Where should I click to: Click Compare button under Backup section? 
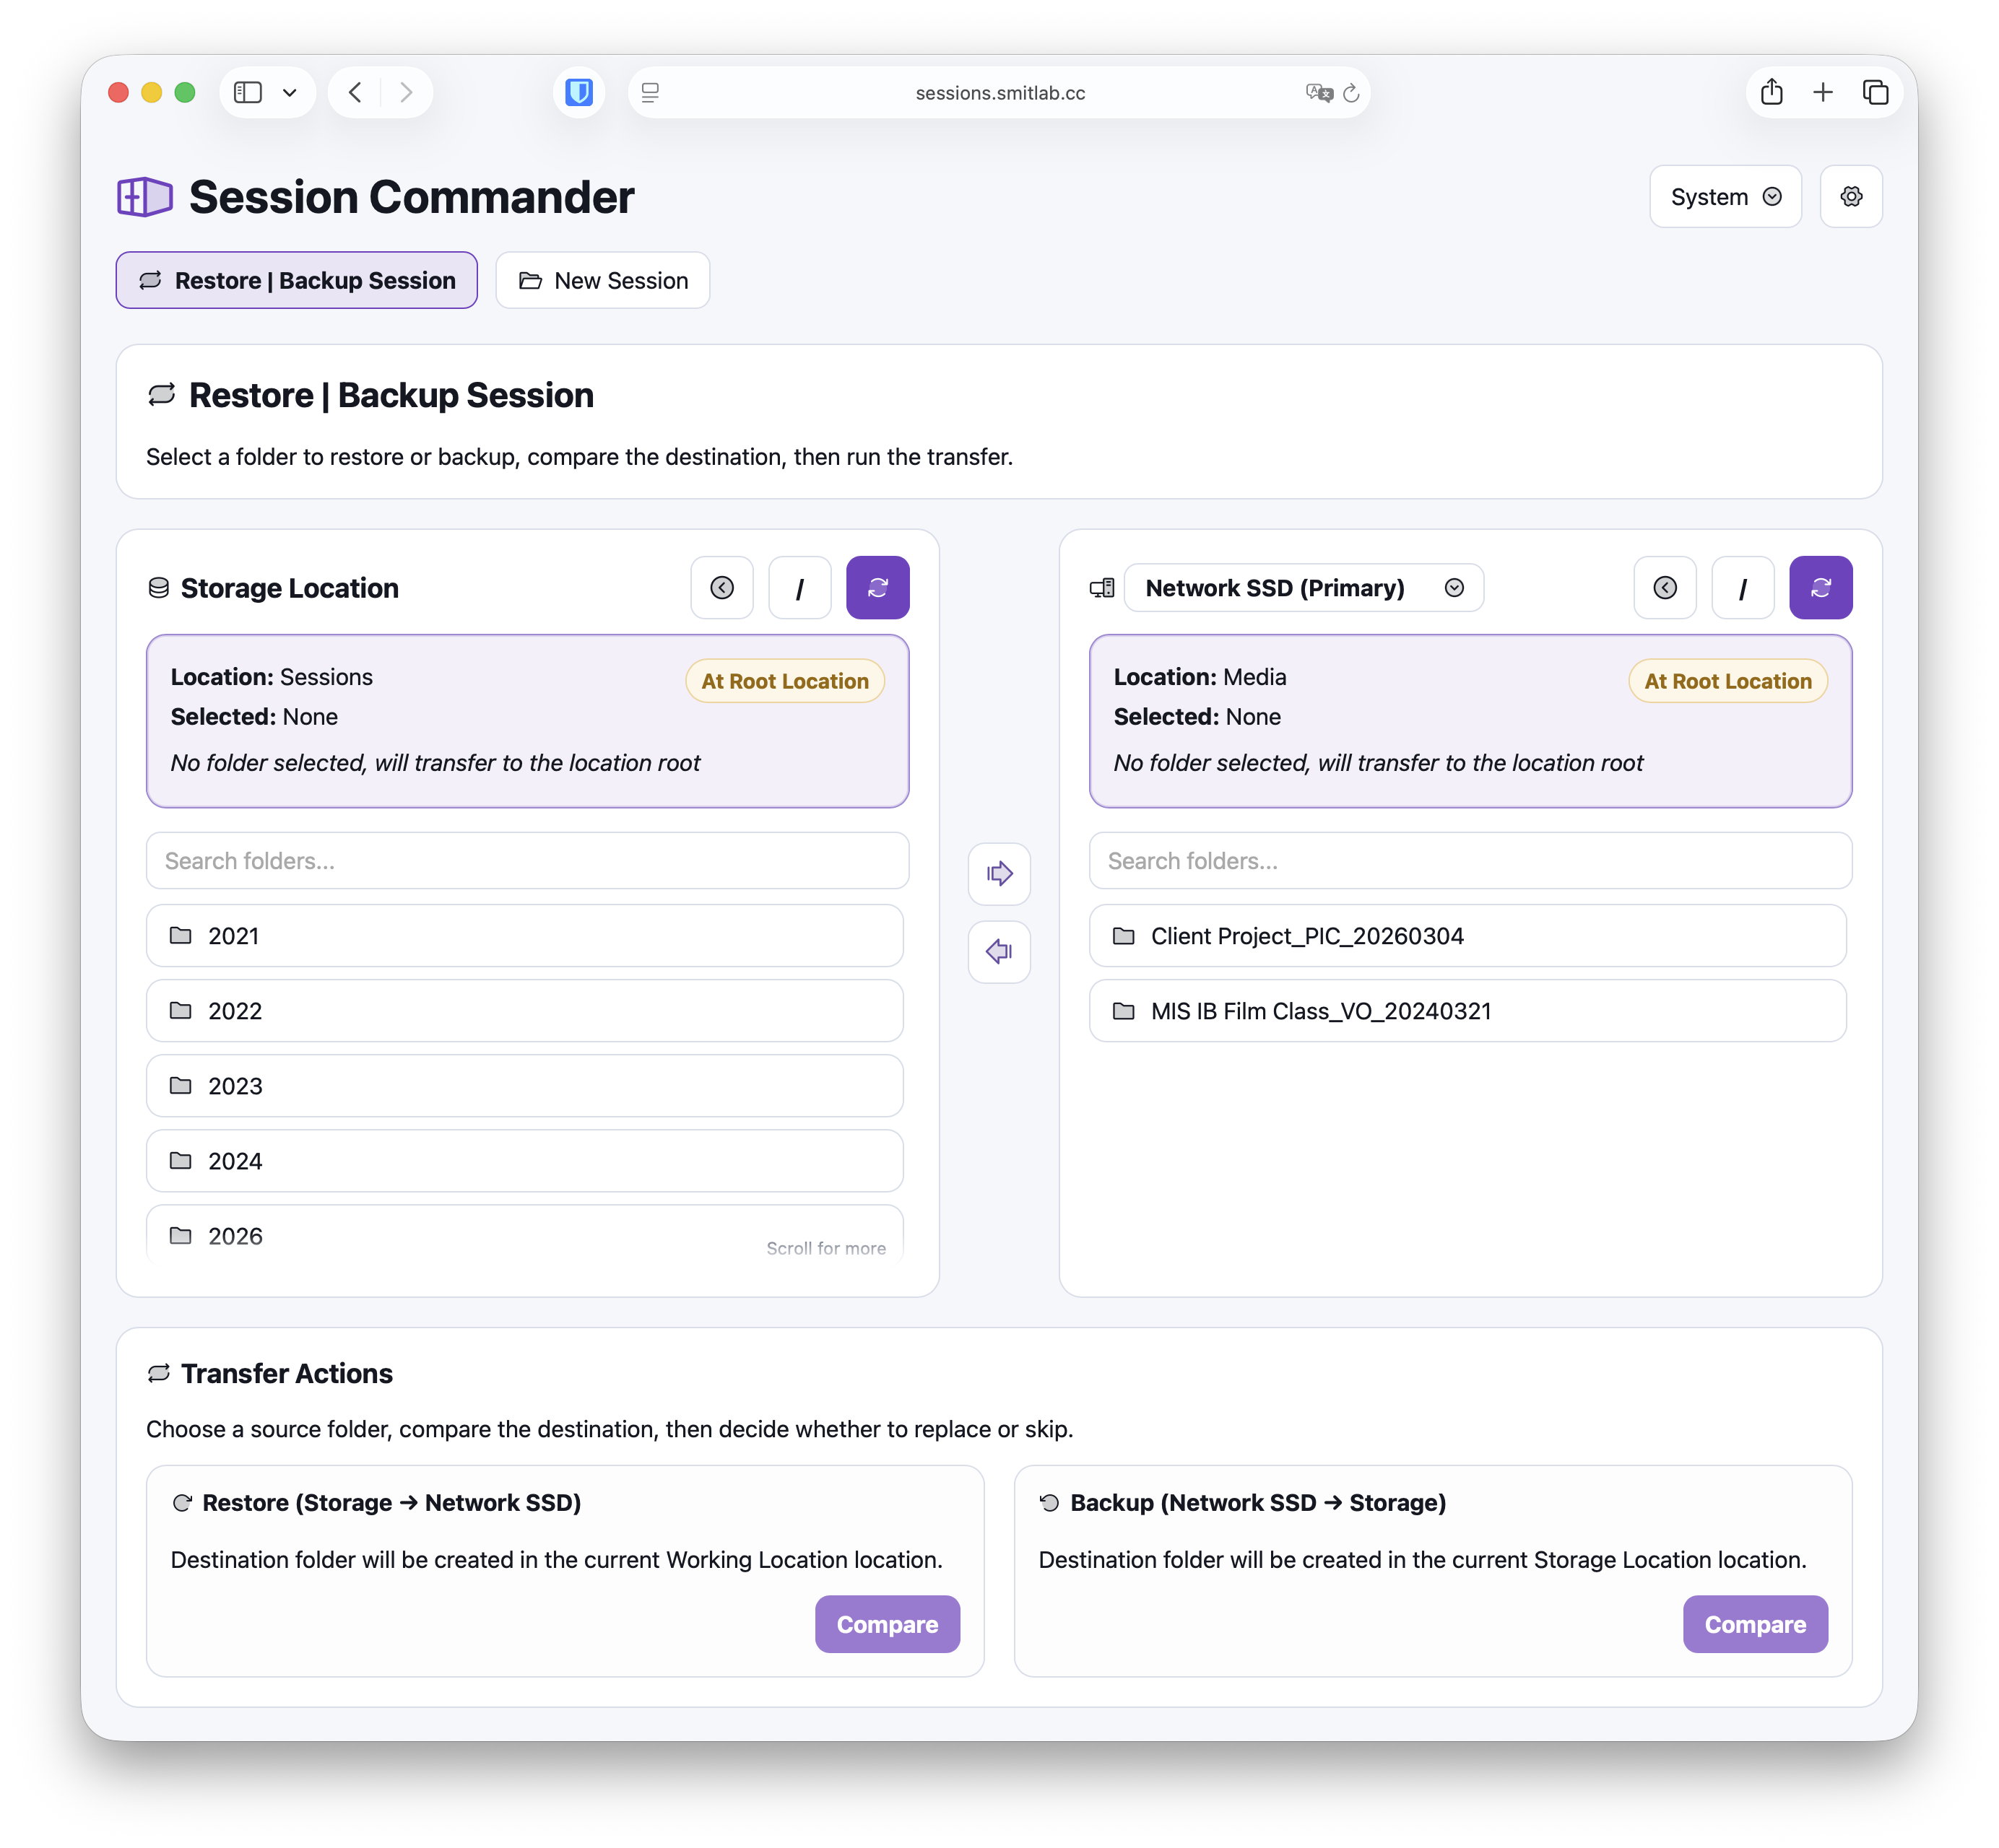tap(1754, 1624)
